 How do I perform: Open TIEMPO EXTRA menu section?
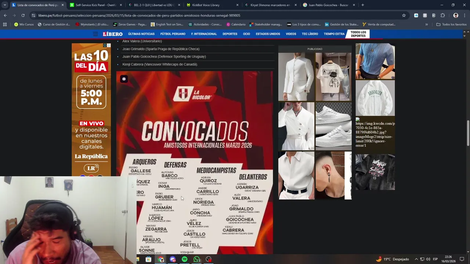point(334,34)
